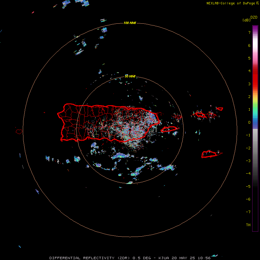The width and height of the screenshot is (260, 260).
Task: Click the "-1" tick label on color scale
Action: click(x=248, y=135)
